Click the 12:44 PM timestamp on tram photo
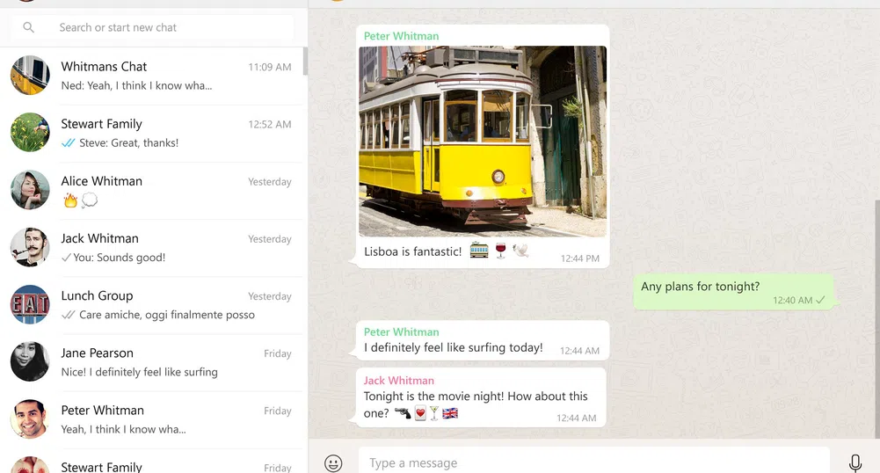880x473 pixels. (x=579, y=258)
